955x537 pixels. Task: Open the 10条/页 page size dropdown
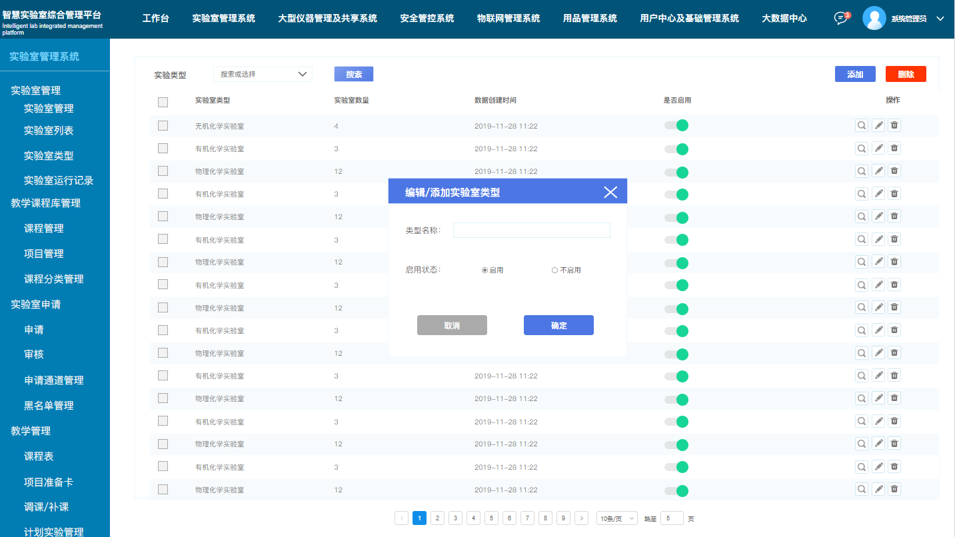tap(616, 518)
